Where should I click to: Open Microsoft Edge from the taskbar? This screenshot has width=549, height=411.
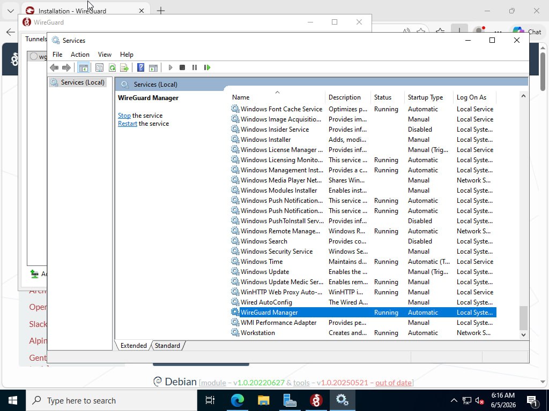[238, 400]
